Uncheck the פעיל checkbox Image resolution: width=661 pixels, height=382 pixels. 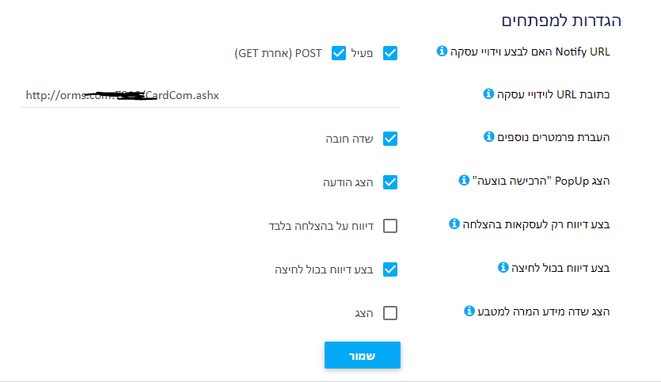(x=390, y=53)
